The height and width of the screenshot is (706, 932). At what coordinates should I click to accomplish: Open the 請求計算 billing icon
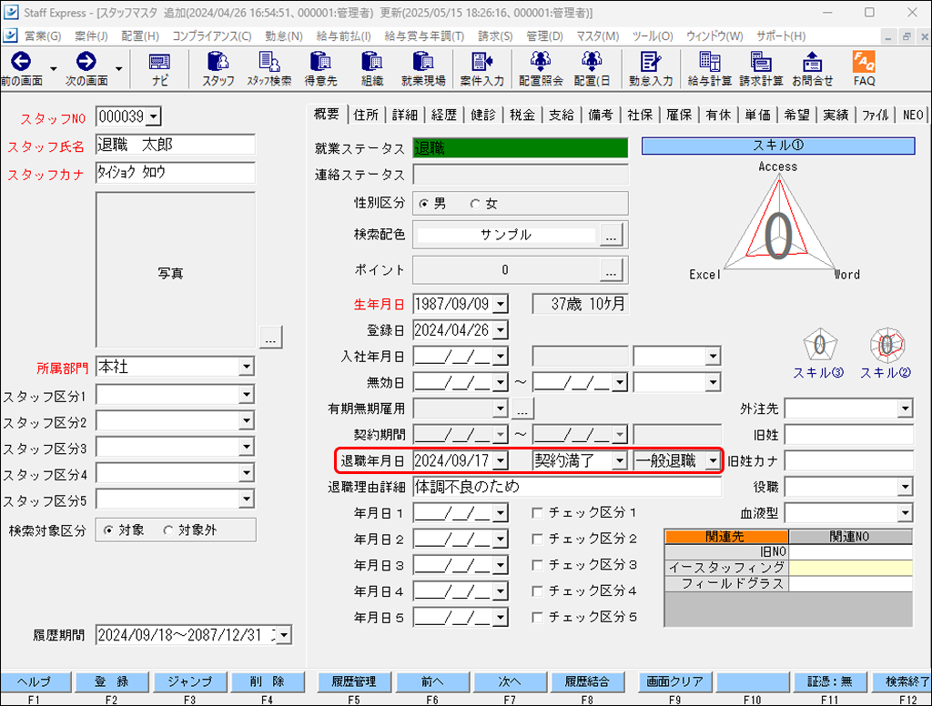[761, 62]
